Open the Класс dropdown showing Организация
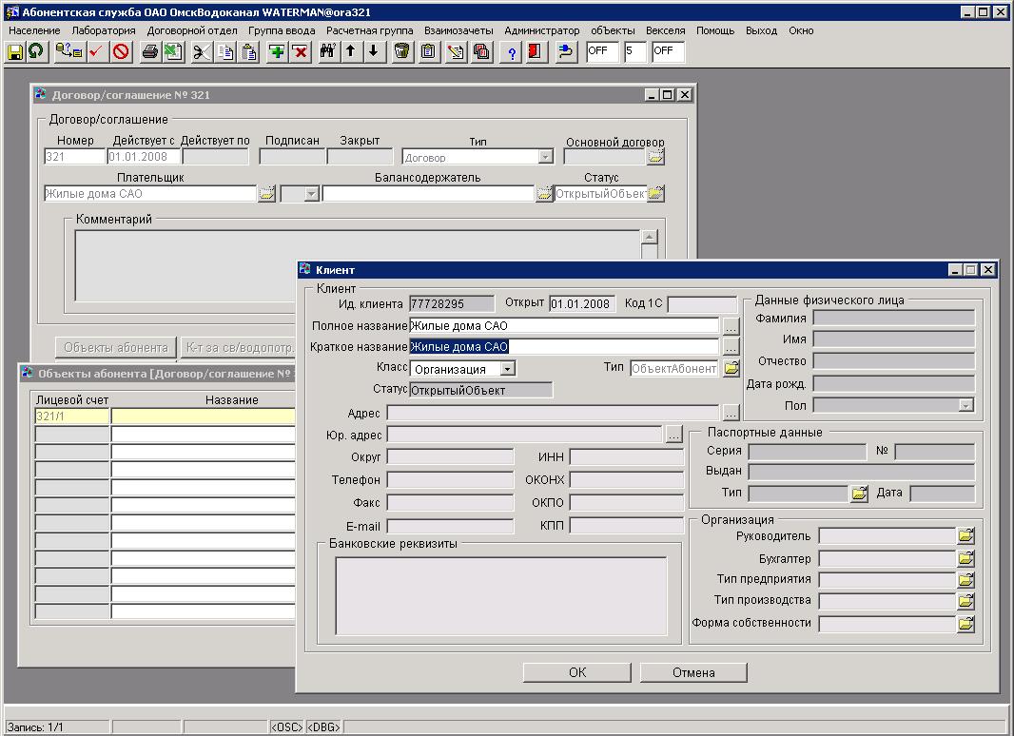This screenshot has width=1014, height=736. pos(508,369)
